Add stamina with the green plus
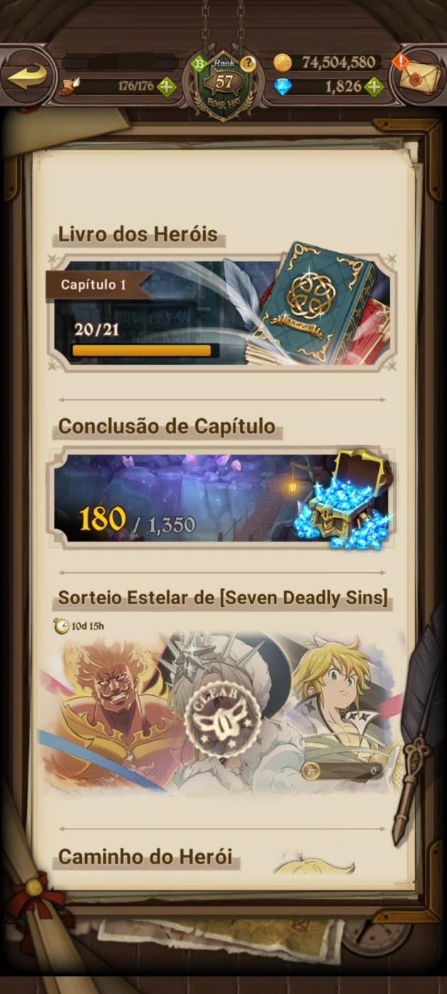447x994 pixels. click(167, 87)
